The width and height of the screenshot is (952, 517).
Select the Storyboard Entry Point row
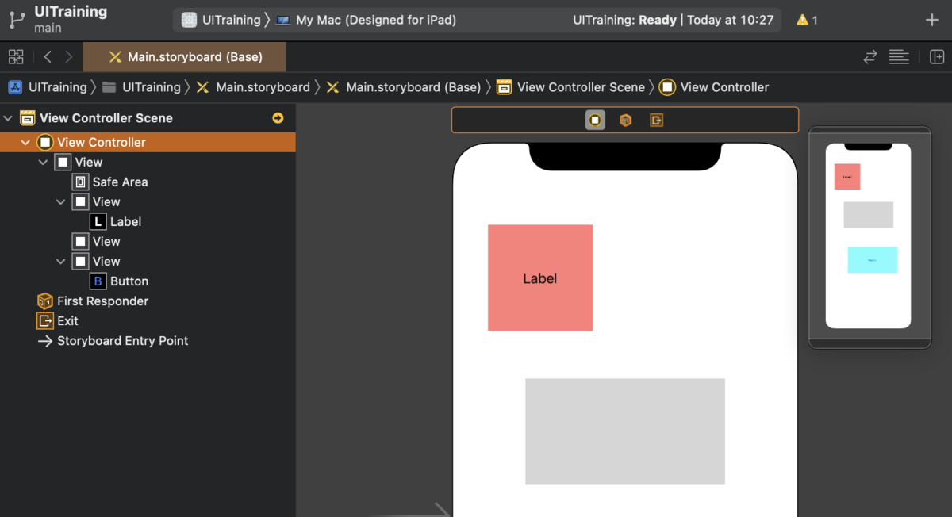tap(148, 341)
